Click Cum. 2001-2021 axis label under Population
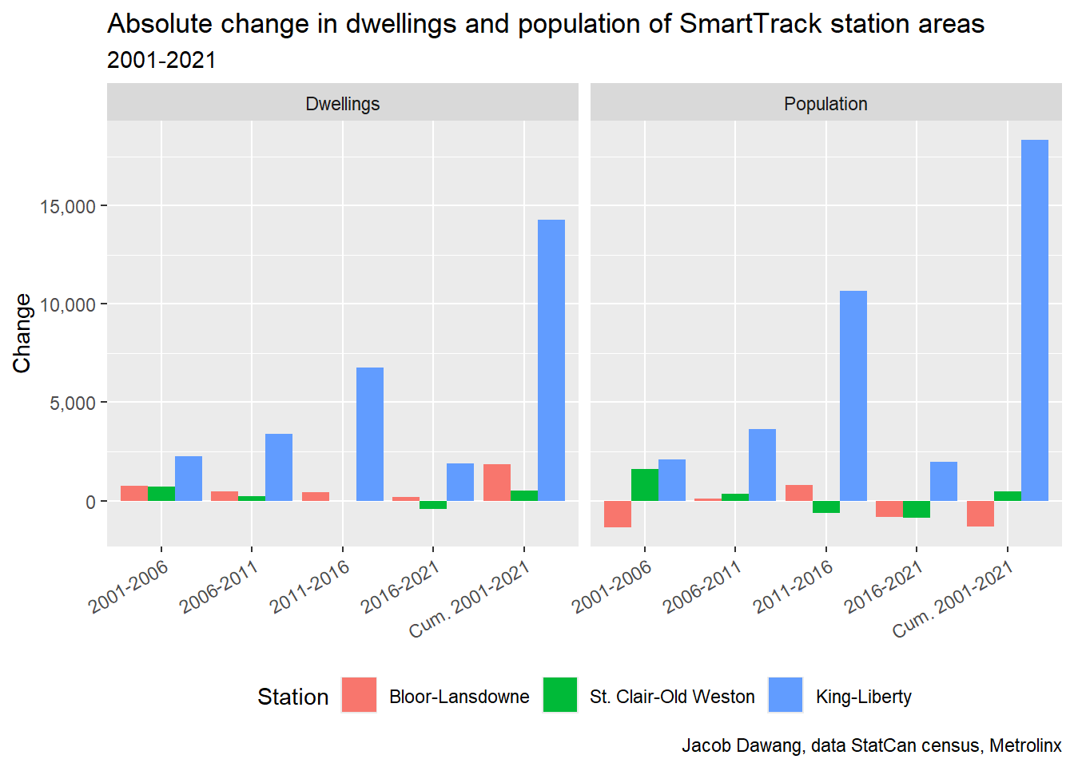Image resolution: width=1074 pixels, height=767 pixels. pyautogui.click(x=953, y=599)
